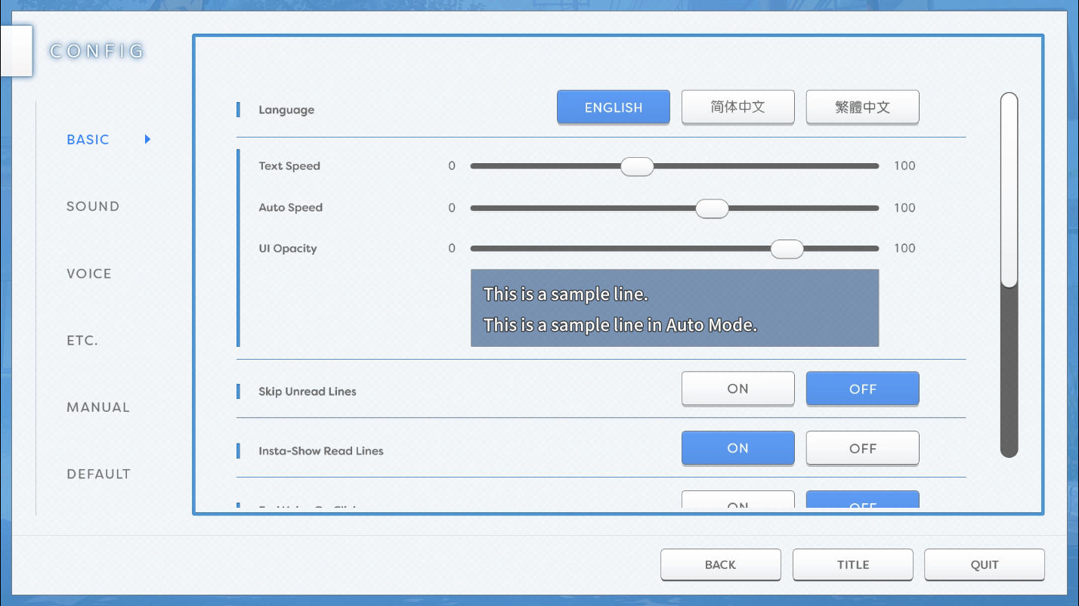
Task: Enable Insta-Show Read Lines
Action: (x=737, y=448)
